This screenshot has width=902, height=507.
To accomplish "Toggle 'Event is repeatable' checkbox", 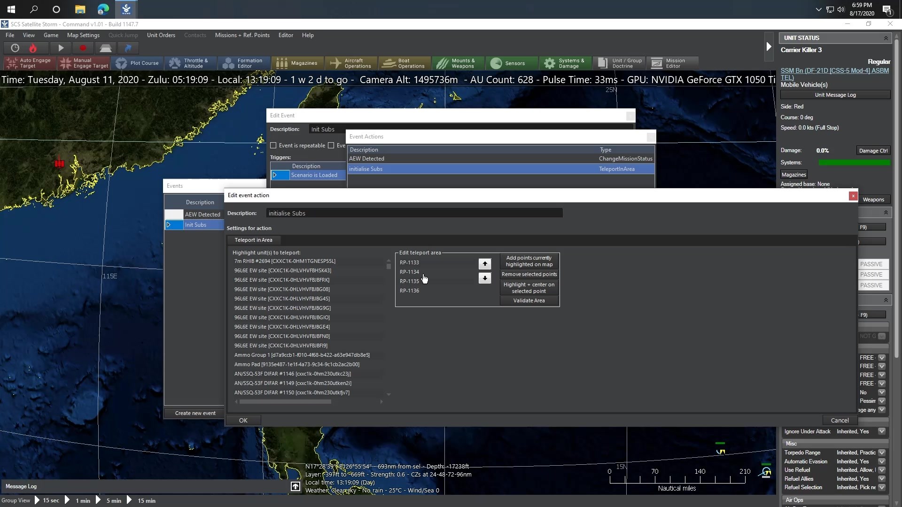I will pos(273,146).
